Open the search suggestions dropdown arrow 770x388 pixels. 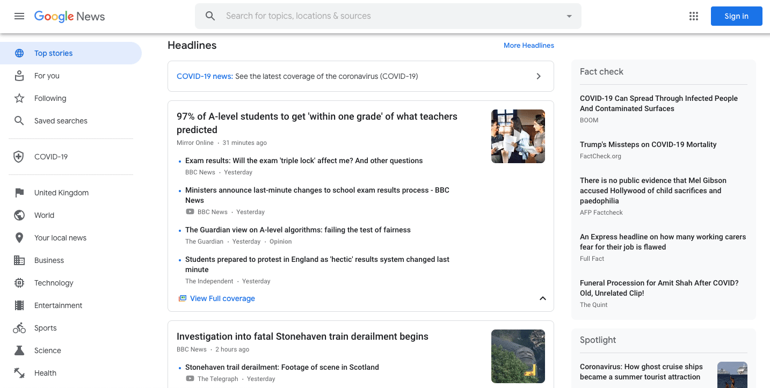(x=569, y=16)
